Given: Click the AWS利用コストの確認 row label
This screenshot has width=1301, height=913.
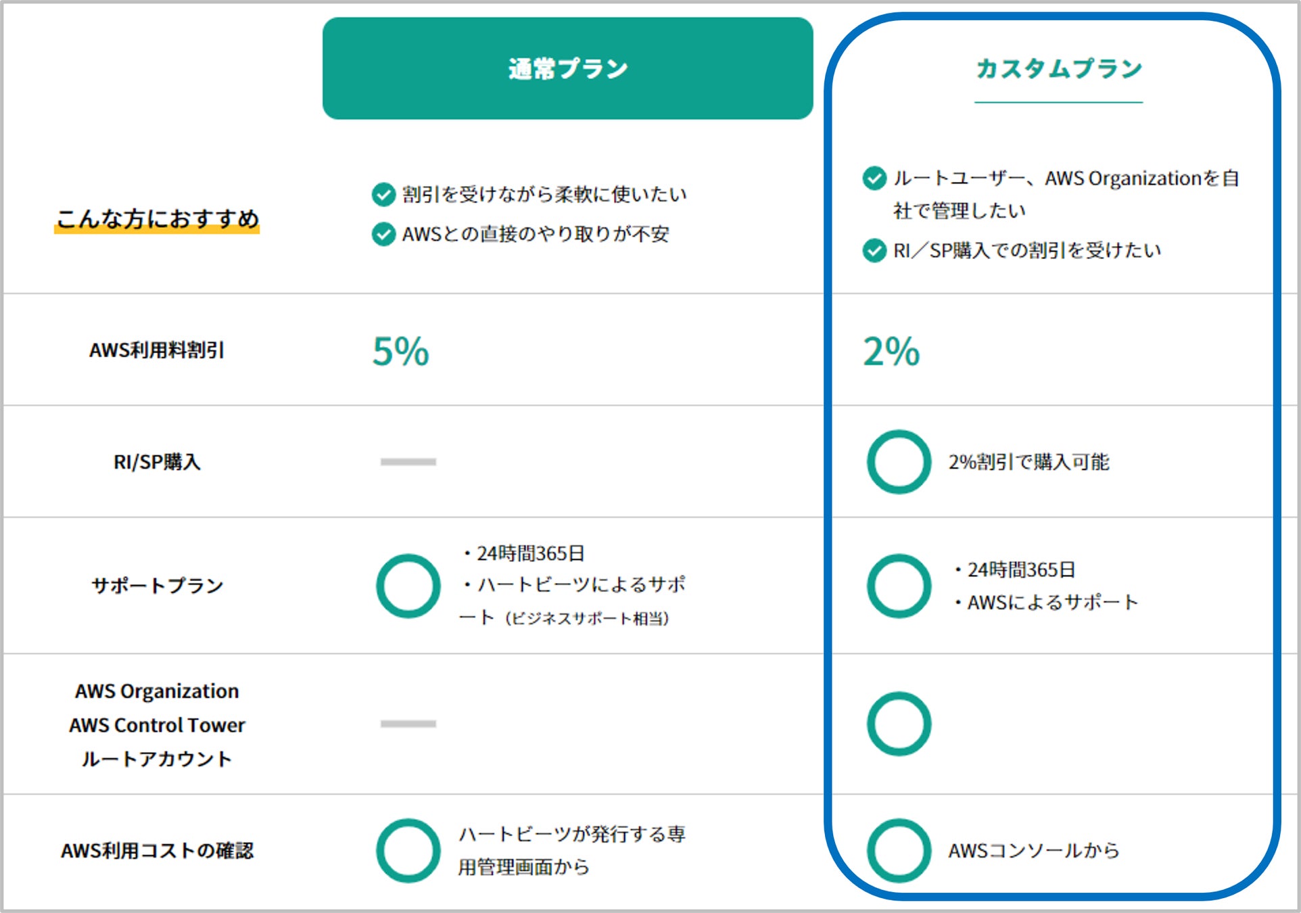Looking at the screenshot, I should click(157, 850).
